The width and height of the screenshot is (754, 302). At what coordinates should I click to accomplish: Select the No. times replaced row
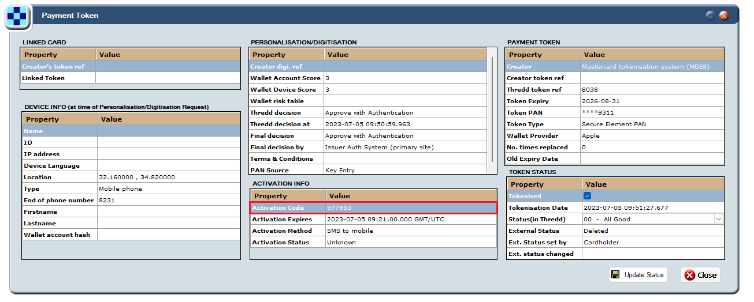tap(615, 147)
